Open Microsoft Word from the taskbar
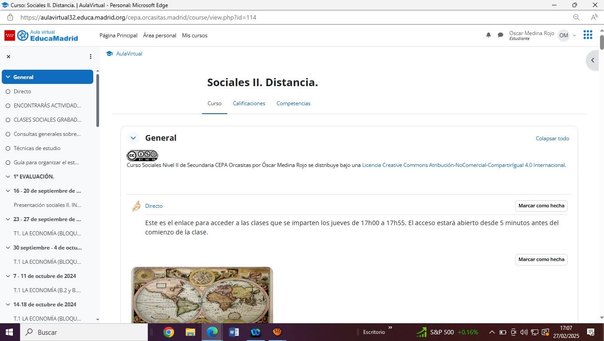604x341 pixels. 234,332
